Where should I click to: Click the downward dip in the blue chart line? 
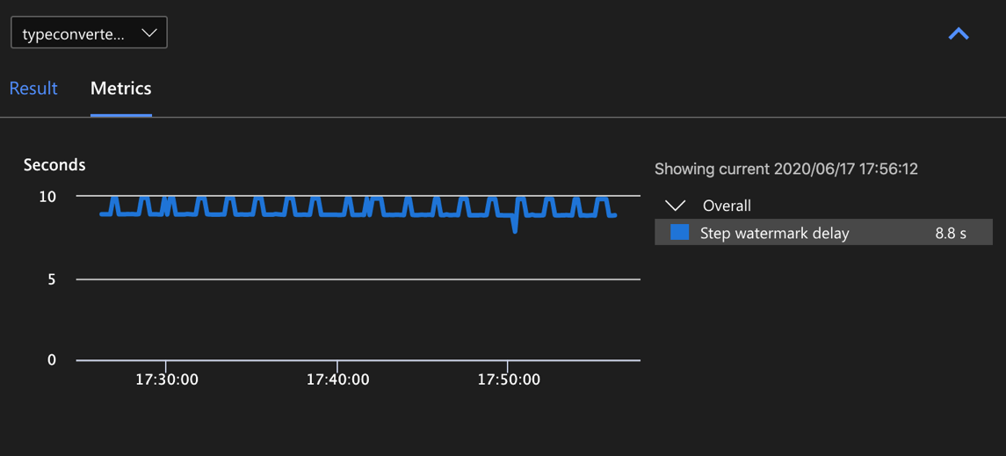pos(515,227)
